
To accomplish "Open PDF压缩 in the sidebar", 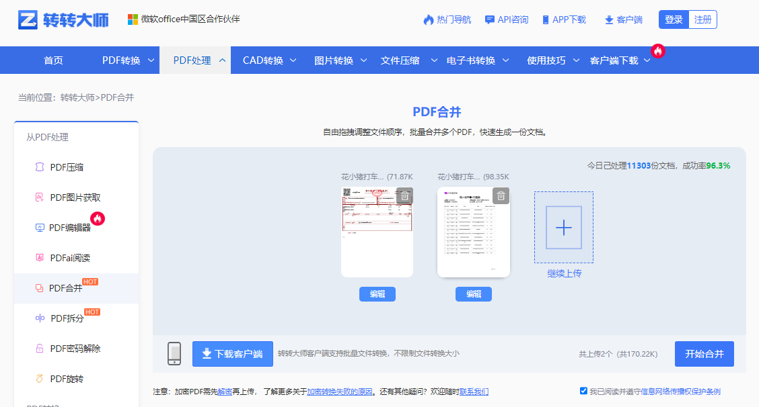I will click(x=67, y=167).
